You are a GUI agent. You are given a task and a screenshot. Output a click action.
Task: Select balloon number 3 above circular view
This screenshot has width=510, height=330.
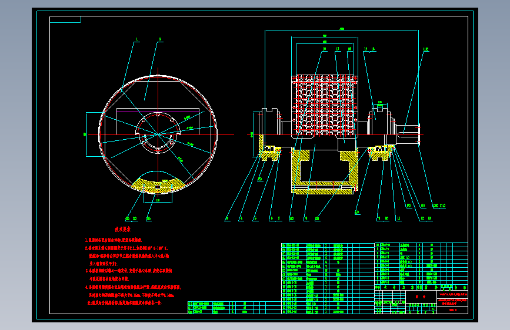[x=159, y=39]
